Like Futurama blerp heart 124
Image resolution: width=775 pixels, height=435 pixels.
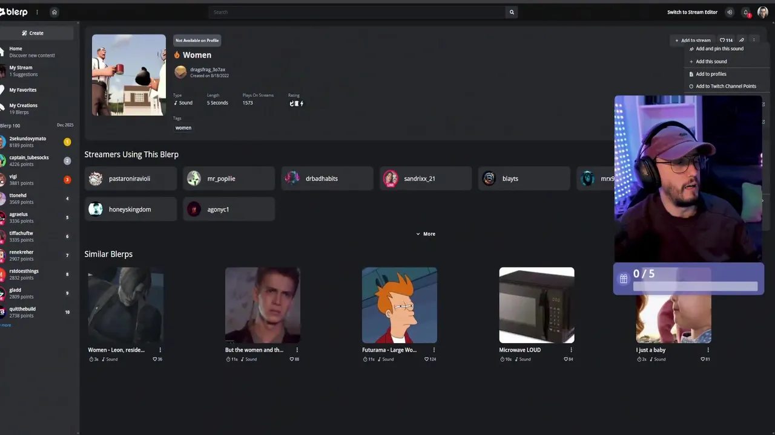pos(430,359)
